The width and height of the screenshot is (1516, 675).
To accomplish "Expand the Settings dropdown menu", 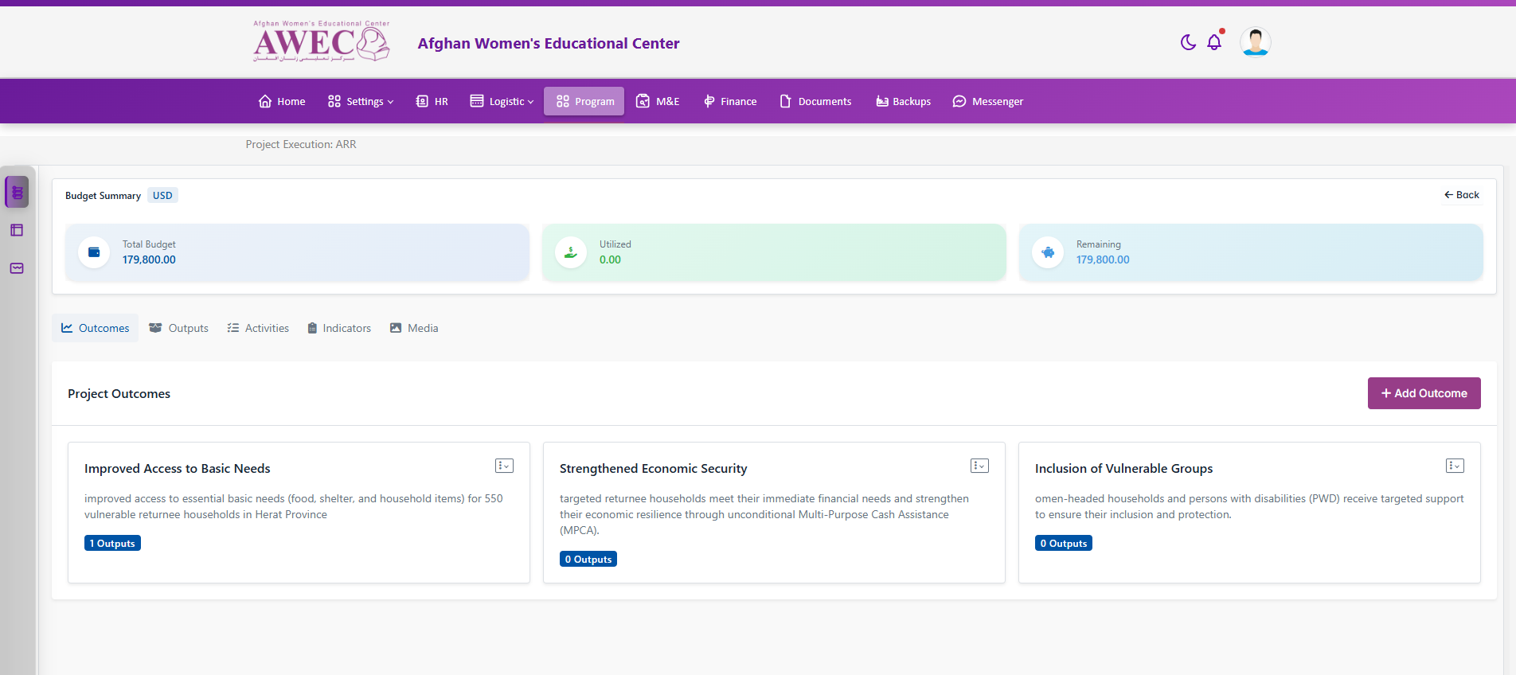I will click(x=361, y=101).
